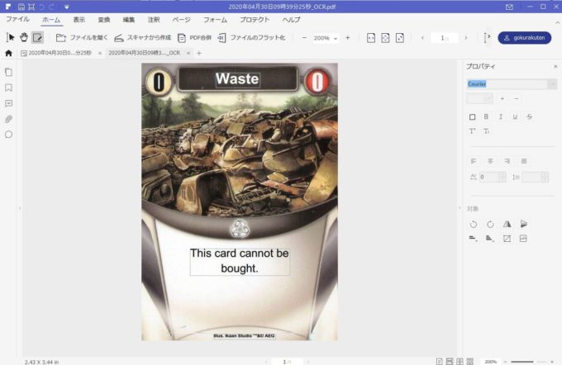The width and height of the screenshot is (562, 365).
Task: Open the 表示 tab
Action: click(79, 20)
